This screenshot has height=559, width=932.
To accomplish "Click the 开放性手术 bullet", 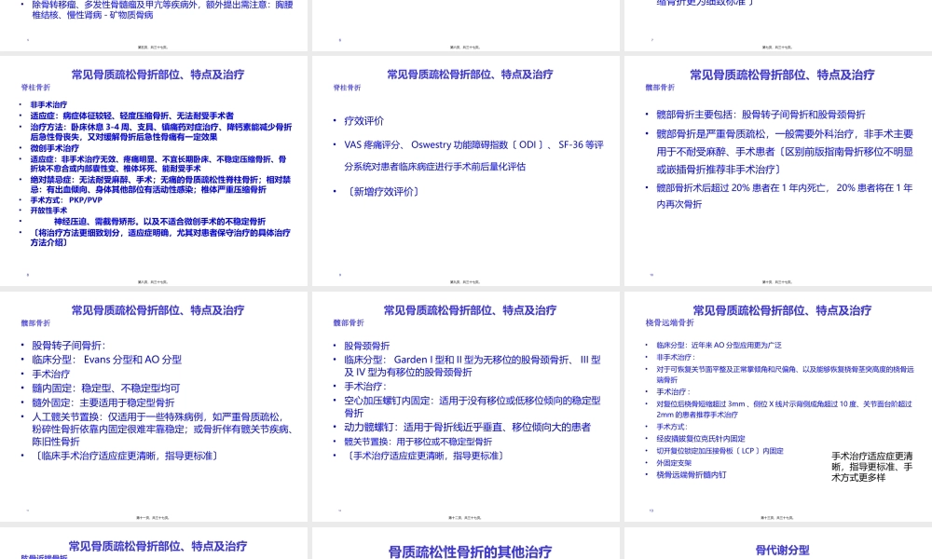I will click(x=48, y=211).
